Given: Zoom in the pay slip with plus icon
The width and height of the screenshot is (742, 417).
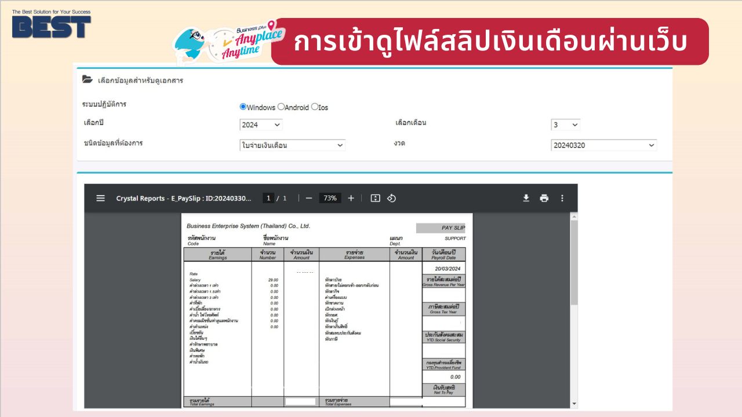Looking at the screenshot, I should coord(351,198).
